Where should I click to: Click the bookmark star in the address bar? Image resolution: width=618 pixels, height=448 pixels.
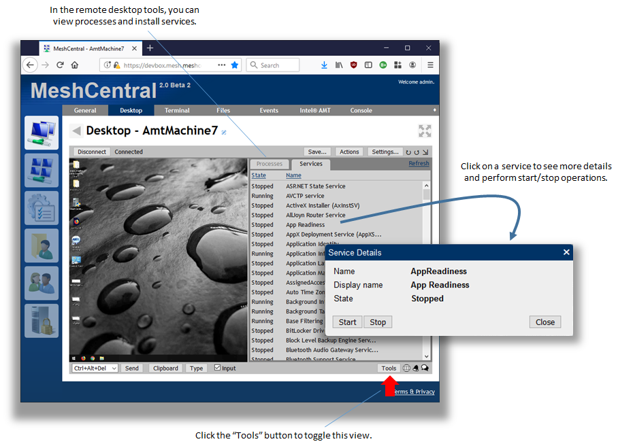pos(235,65)
